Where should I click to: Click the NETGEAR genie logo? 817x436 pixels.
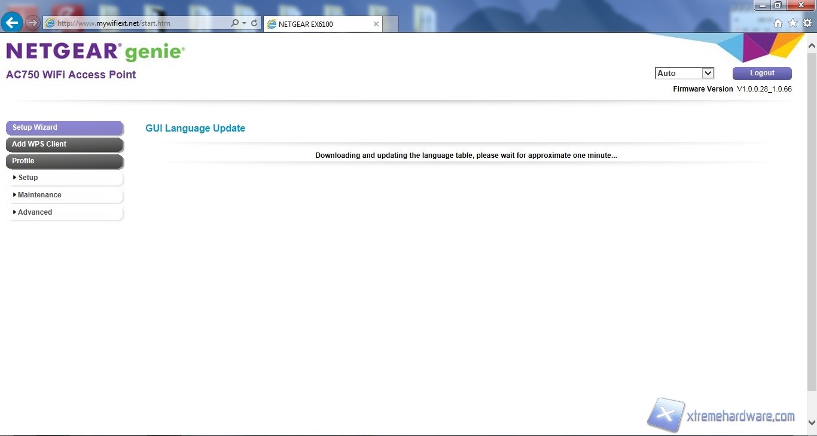tap(96, 52)
